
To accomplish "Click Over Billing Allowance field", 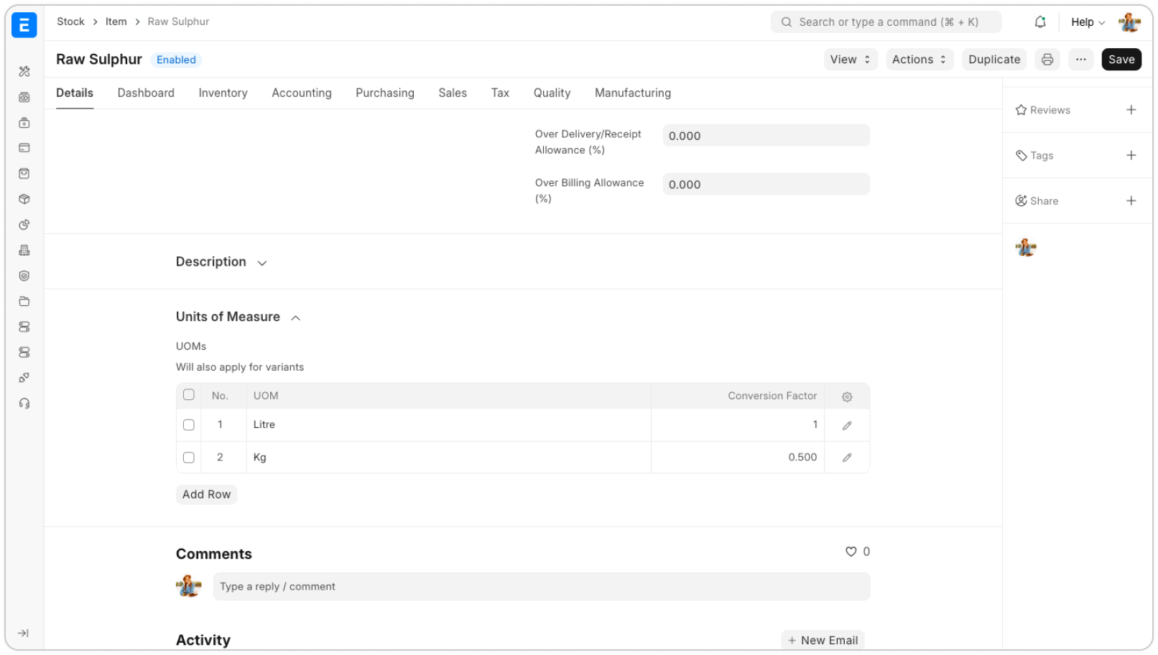I will [x=766, y=185].
